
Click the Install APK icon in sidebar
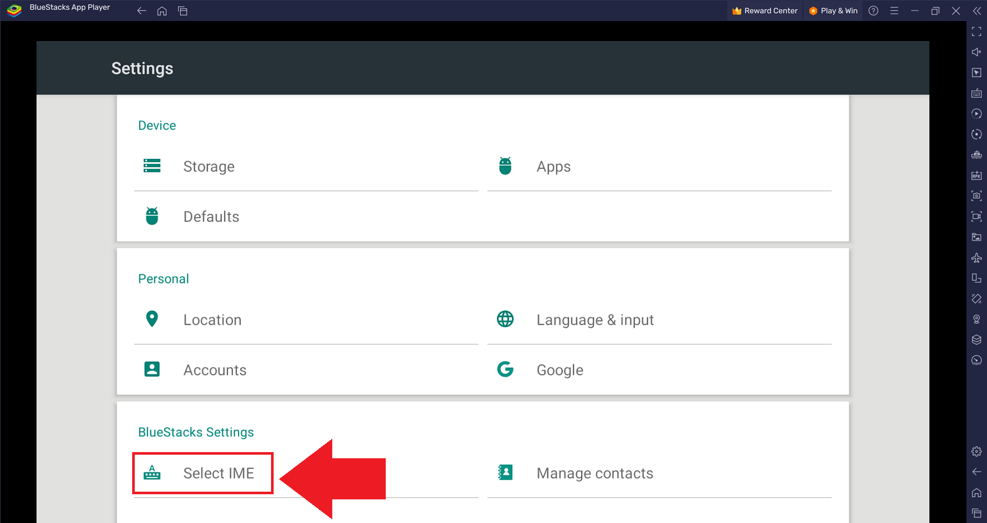pos(976,176)
